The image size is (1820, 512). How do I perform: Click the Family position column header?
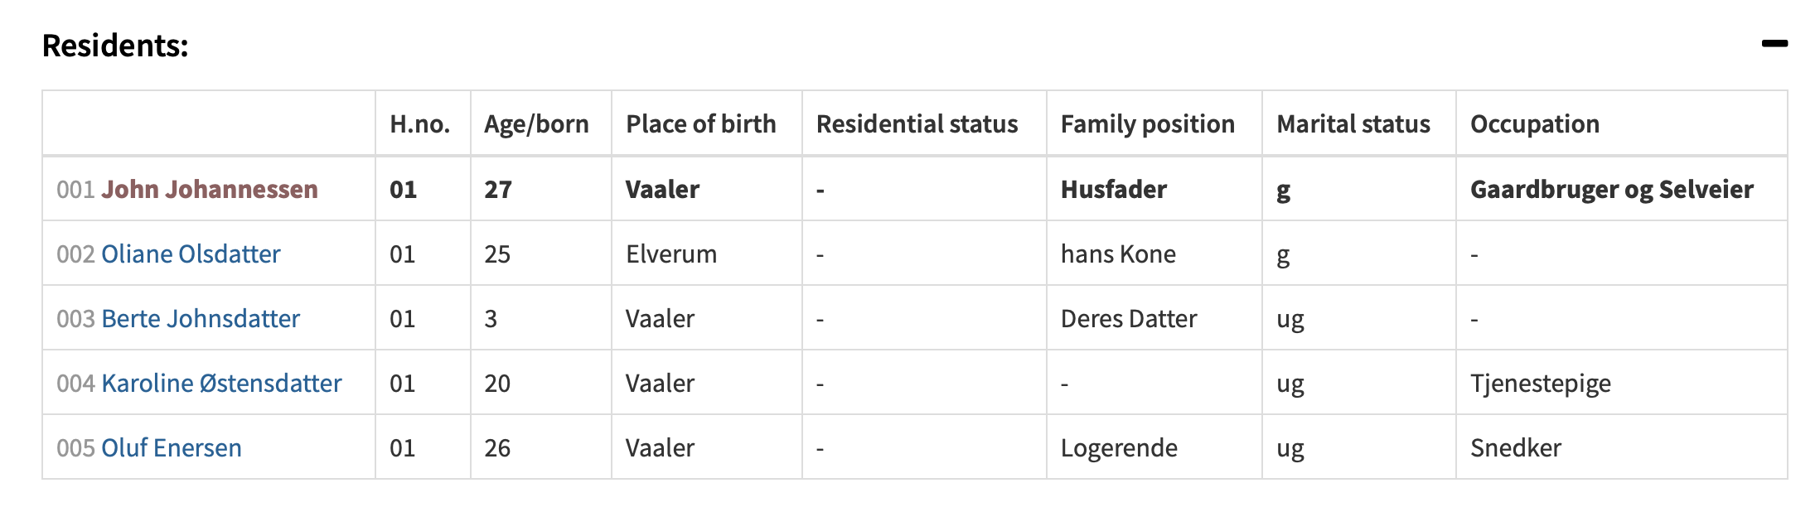1147,124
